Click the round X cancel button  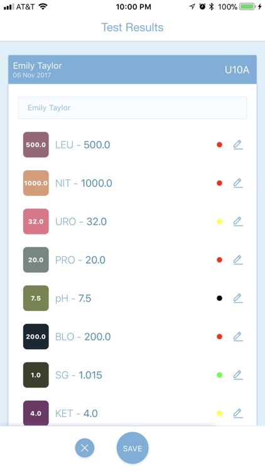click(85, 448)
